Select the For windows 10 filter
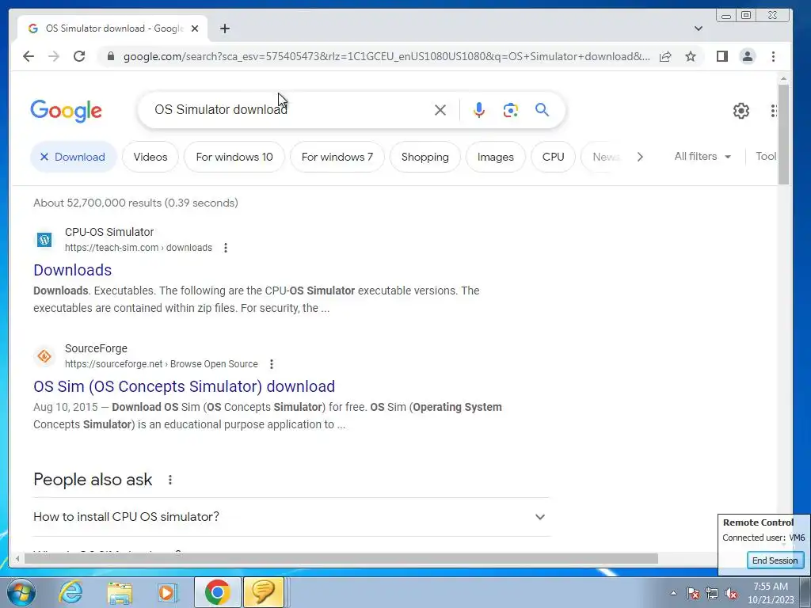Image resolution: width=811 pixels, height=608 pixels. [x=234, y=157]
